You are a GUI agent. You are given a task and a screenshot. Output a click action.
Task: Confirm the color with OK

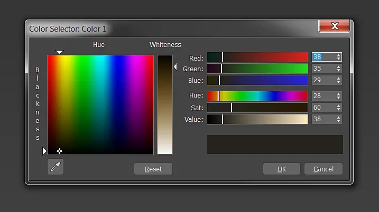click(x=282, y=169)
